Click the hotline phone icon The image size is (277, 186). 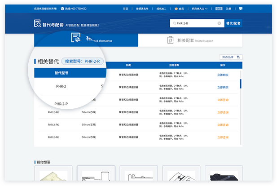pyautogui.click(x=62, y=9)
